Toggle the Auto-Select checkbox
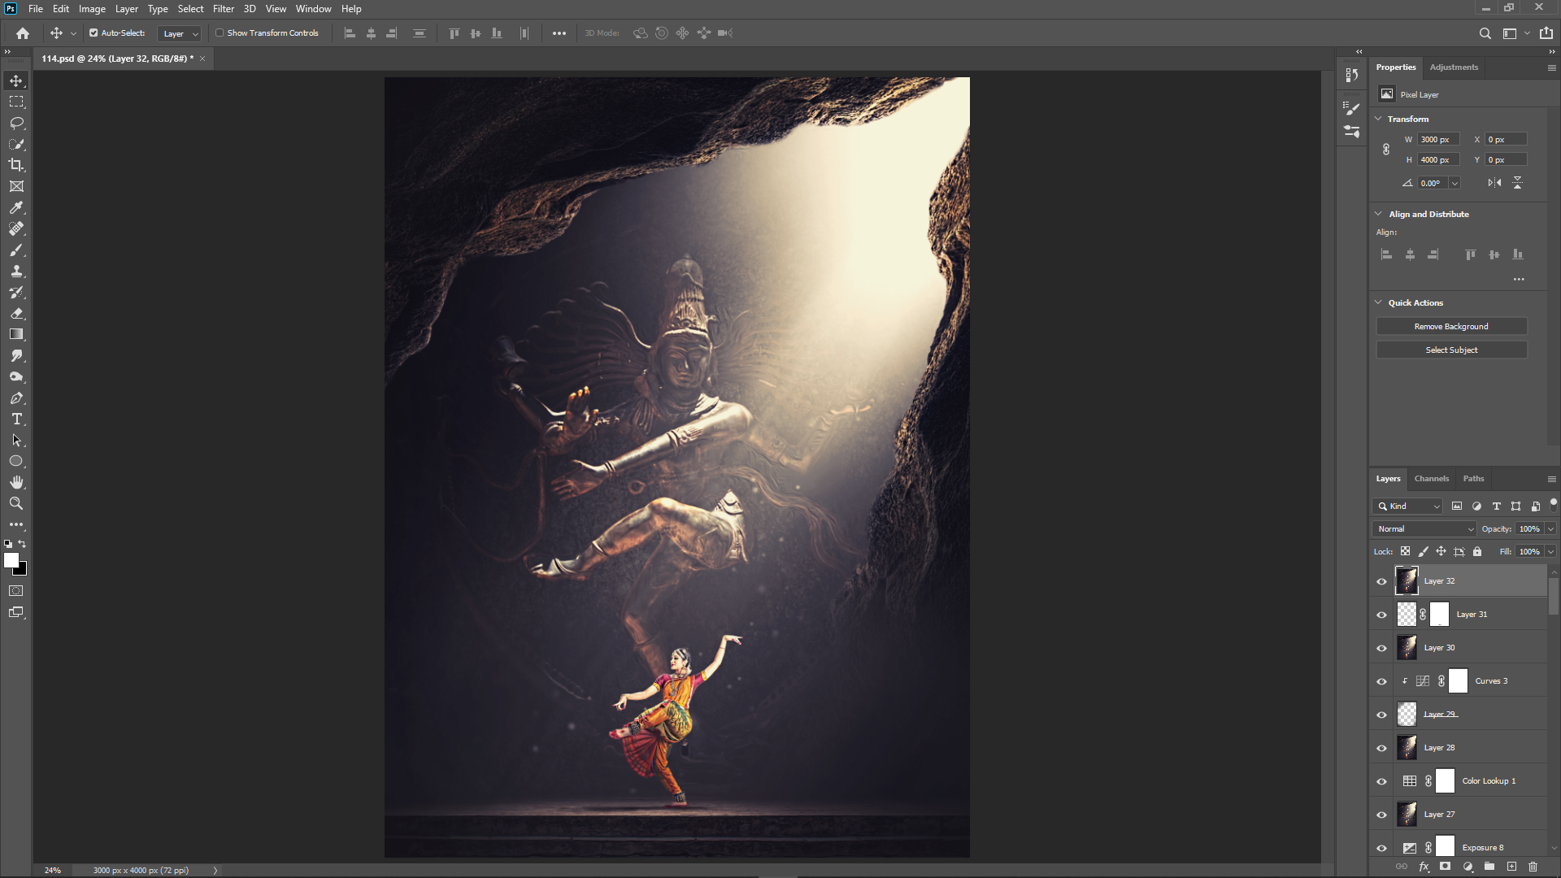Image resolution: width=1561 pixels, height=878 pixels. point(93,33)
